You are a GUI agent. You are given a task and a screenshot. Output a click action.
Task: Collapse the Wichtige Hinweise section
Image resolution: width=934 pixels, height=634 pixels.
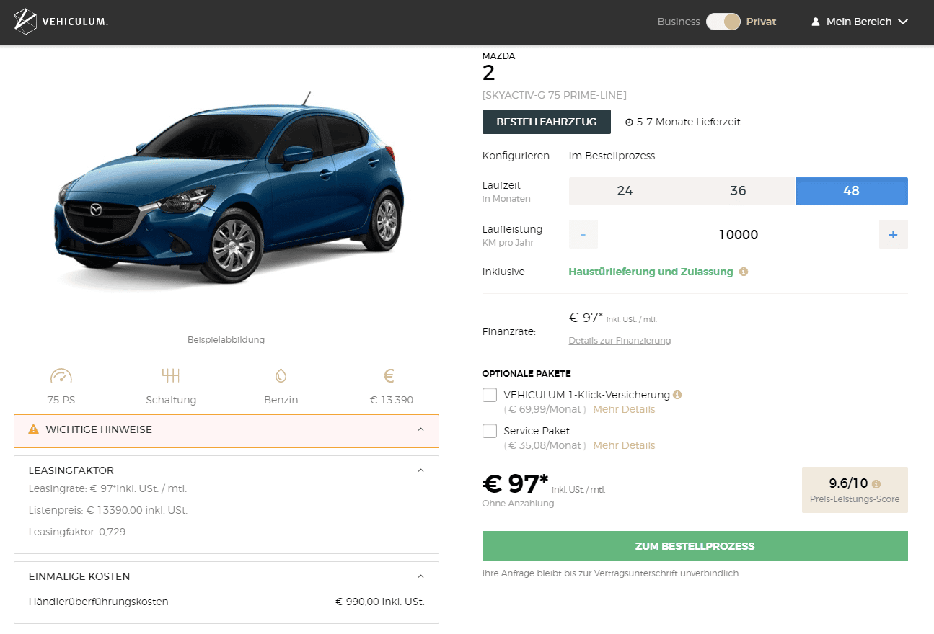pyautogui.click(x=421, y=429)
